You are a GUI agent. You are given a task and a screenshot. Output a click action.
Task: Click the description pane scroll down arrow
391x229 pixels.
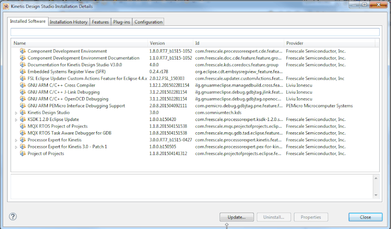[376, 195]
